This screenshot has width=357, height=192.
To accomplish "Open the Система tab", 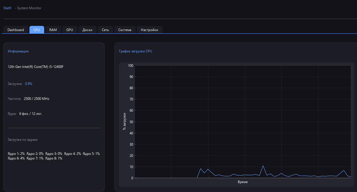I will pyautogui.click(x=125, y=30).
